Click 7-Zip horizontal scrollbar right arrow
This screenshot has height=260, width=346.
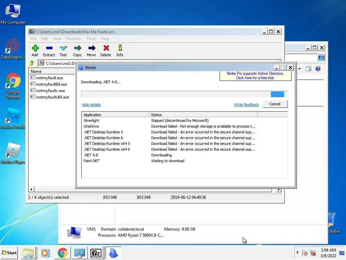(x=279, y=190)
